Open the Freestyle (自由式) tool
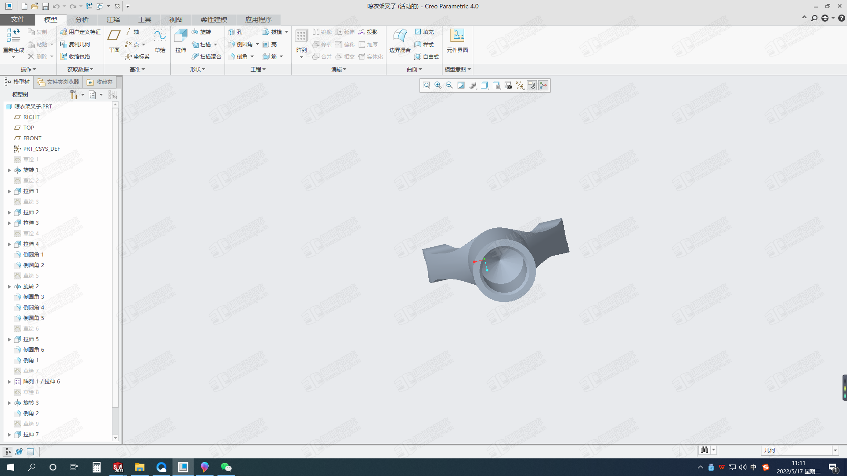847x476 pixels. click(427, 56)
